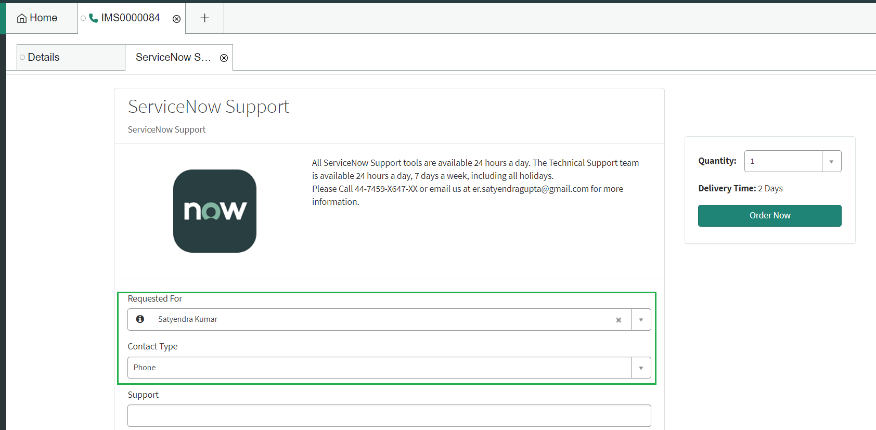876x430 pixels.
Task: Open the Details sub-tab
Action: tap(71, 57)
